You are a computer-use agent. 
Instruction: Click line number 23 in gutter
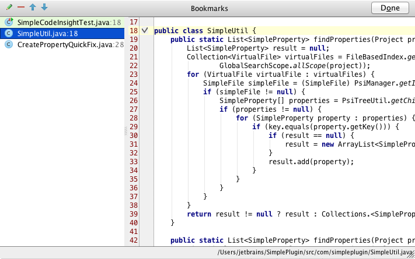[134, 74]
